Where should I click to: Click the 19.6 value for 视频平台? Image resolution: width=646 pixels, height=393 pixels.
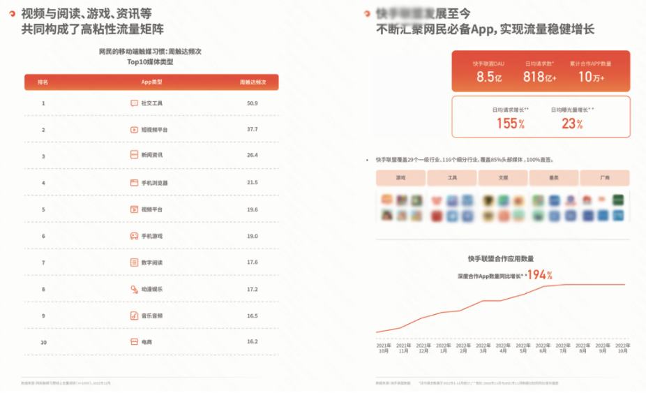(252, 209)
